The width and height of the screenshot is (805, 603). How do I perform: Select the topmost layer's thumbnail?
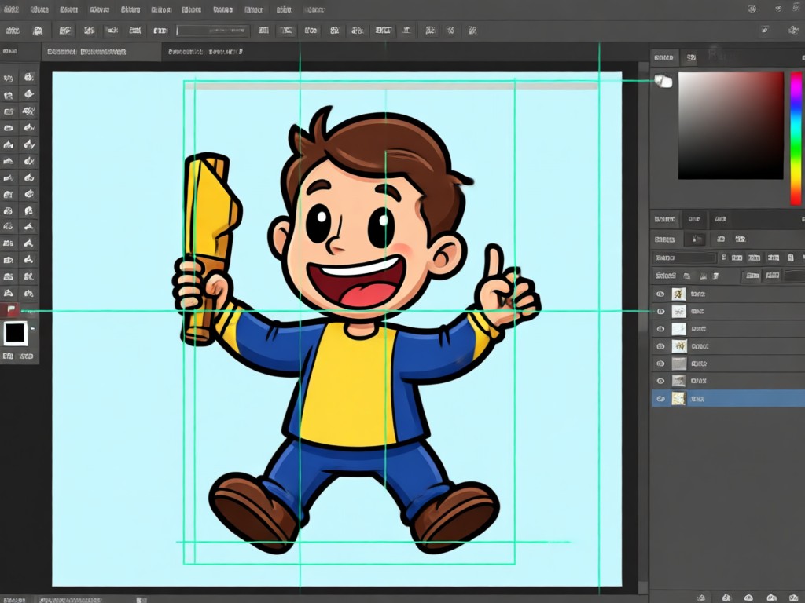pos(678,294)
